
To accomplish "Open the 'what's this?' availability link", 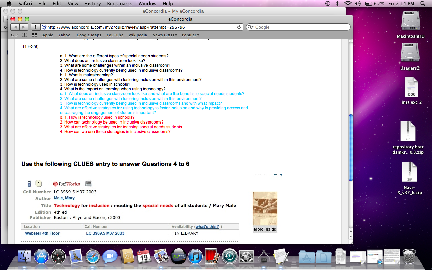I will coord(207,227).
